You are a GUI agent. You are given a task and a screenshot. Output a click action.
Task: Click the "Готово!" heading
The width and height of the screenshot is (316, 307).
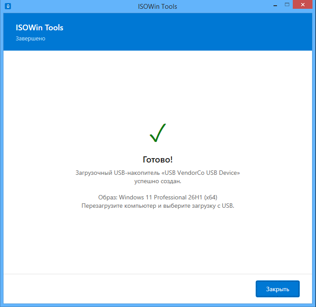pyautogui.click(x=158, y=159)
